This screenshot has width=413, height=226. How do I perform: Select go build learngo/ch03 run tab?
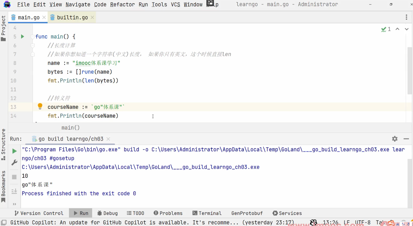pyautogui.click(x=71, y=139)
